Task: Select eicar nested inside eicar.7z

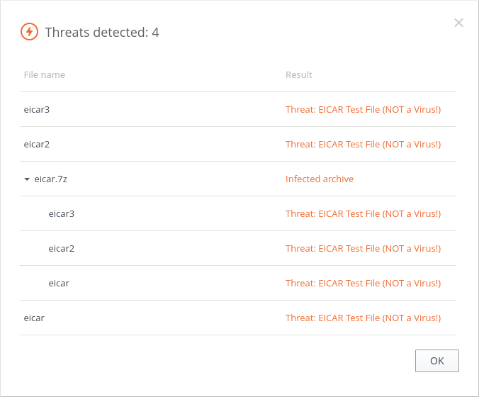Action: (238, 283)
